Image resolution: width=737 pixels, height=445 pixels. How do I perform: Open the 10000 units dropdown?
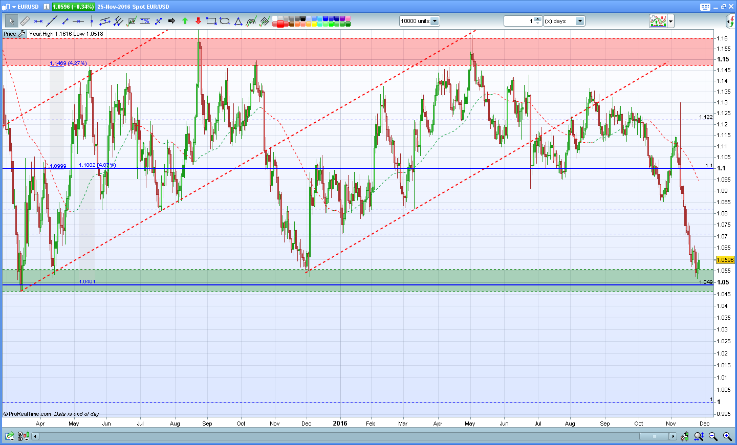click(435, 21)
